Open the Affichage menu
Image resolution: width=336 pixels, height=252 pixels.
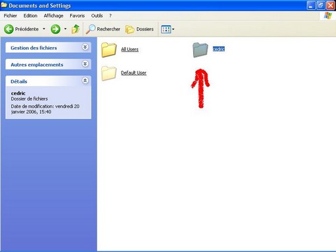click(x=54, y=16)
